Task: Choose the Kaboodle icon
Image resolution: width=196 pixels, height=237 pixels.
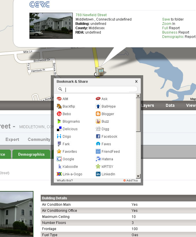Action: [59, 166]
